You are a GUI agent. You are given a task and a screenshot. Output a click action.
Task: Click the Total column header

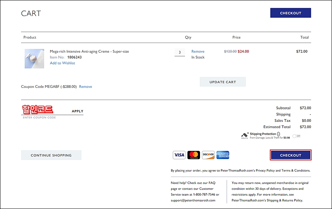305,37
